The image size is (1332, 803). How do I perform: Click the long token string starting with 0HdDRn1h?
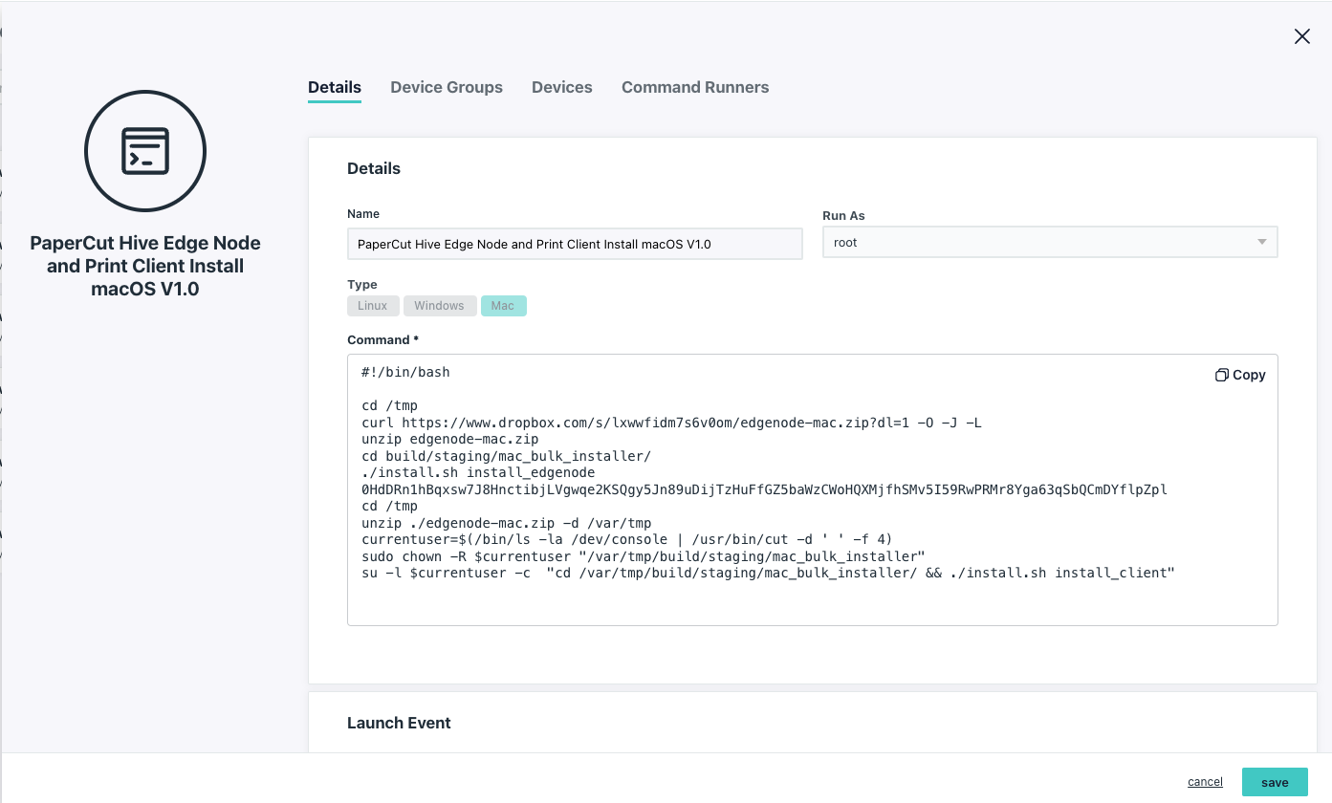pyautogui.click(x=764, y=489)
